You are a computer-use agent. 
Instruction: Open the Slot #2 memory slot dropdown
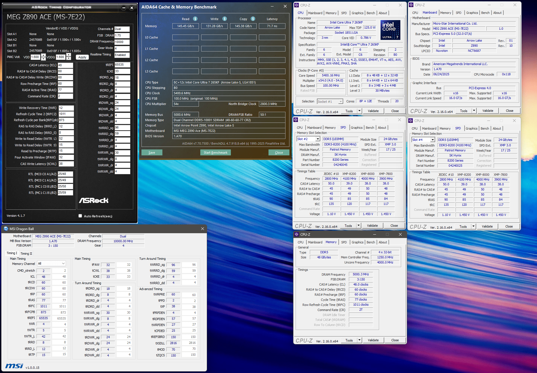pyautogui.click(x=318, y=139)
